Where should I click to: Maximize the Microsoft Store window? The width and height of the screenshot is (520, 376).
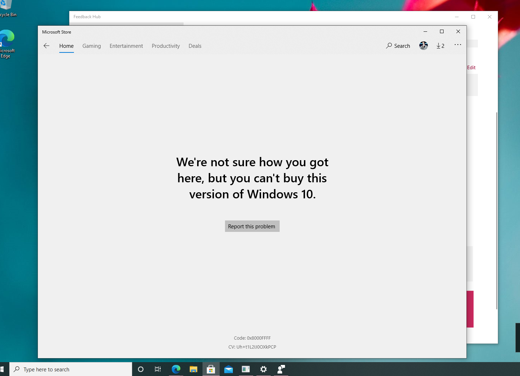point(442,31)
